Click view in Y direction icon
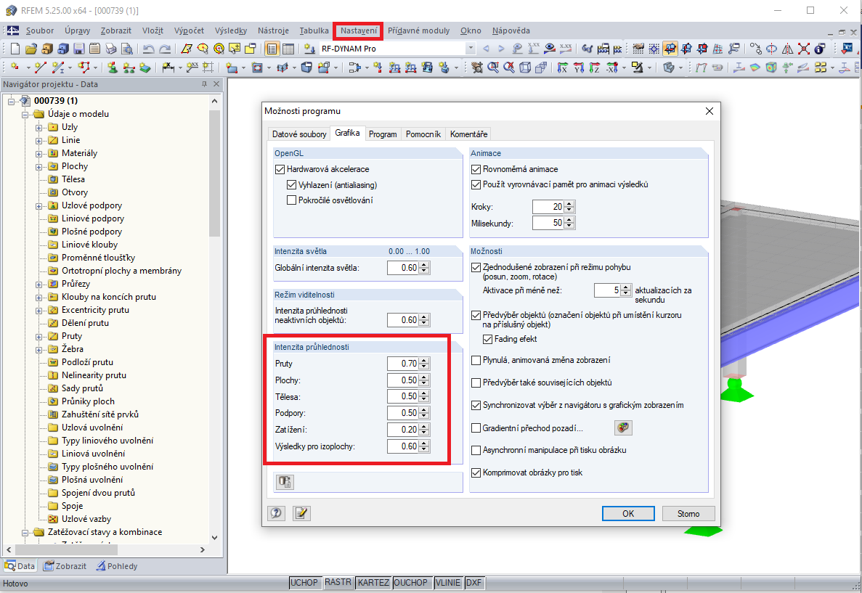Screen dimensions: 862x593 [x=579, y=67]
